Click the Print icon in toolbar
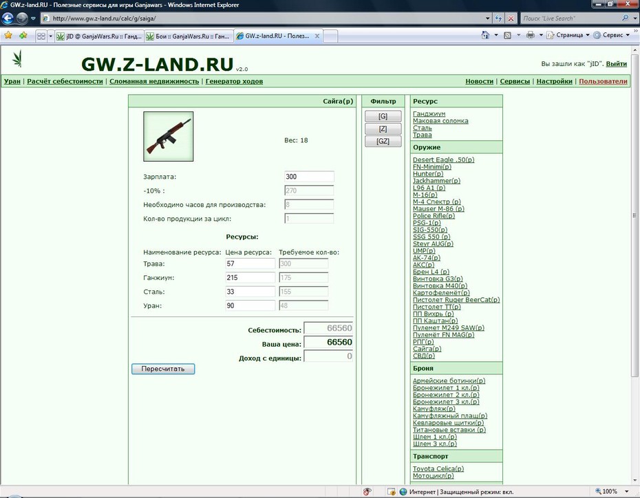The width and height of the screenshot is (640, 498). [530, 36]
